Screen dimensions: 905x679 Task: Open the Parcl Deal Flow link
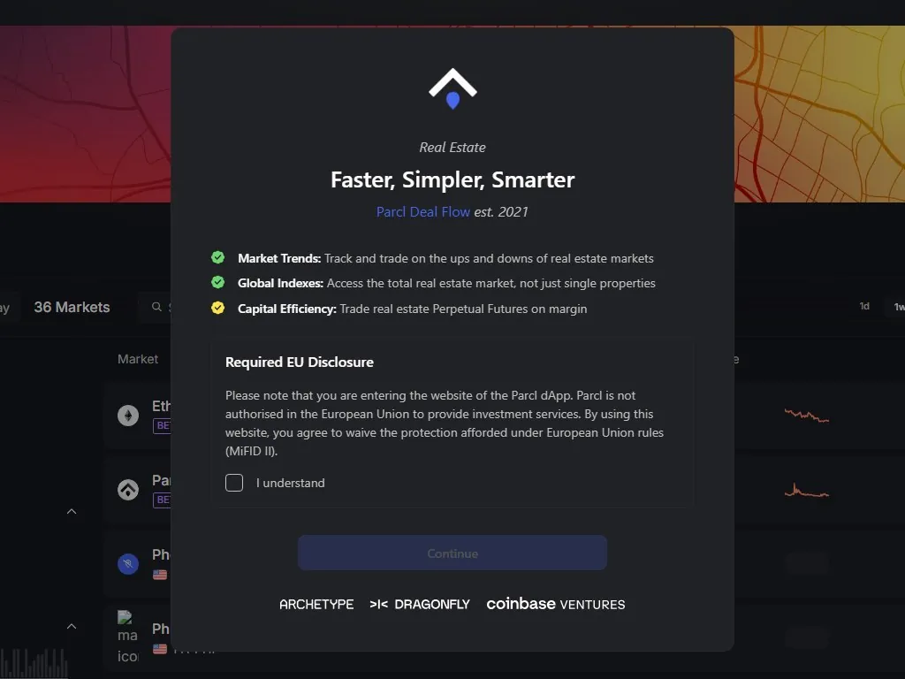423,212
